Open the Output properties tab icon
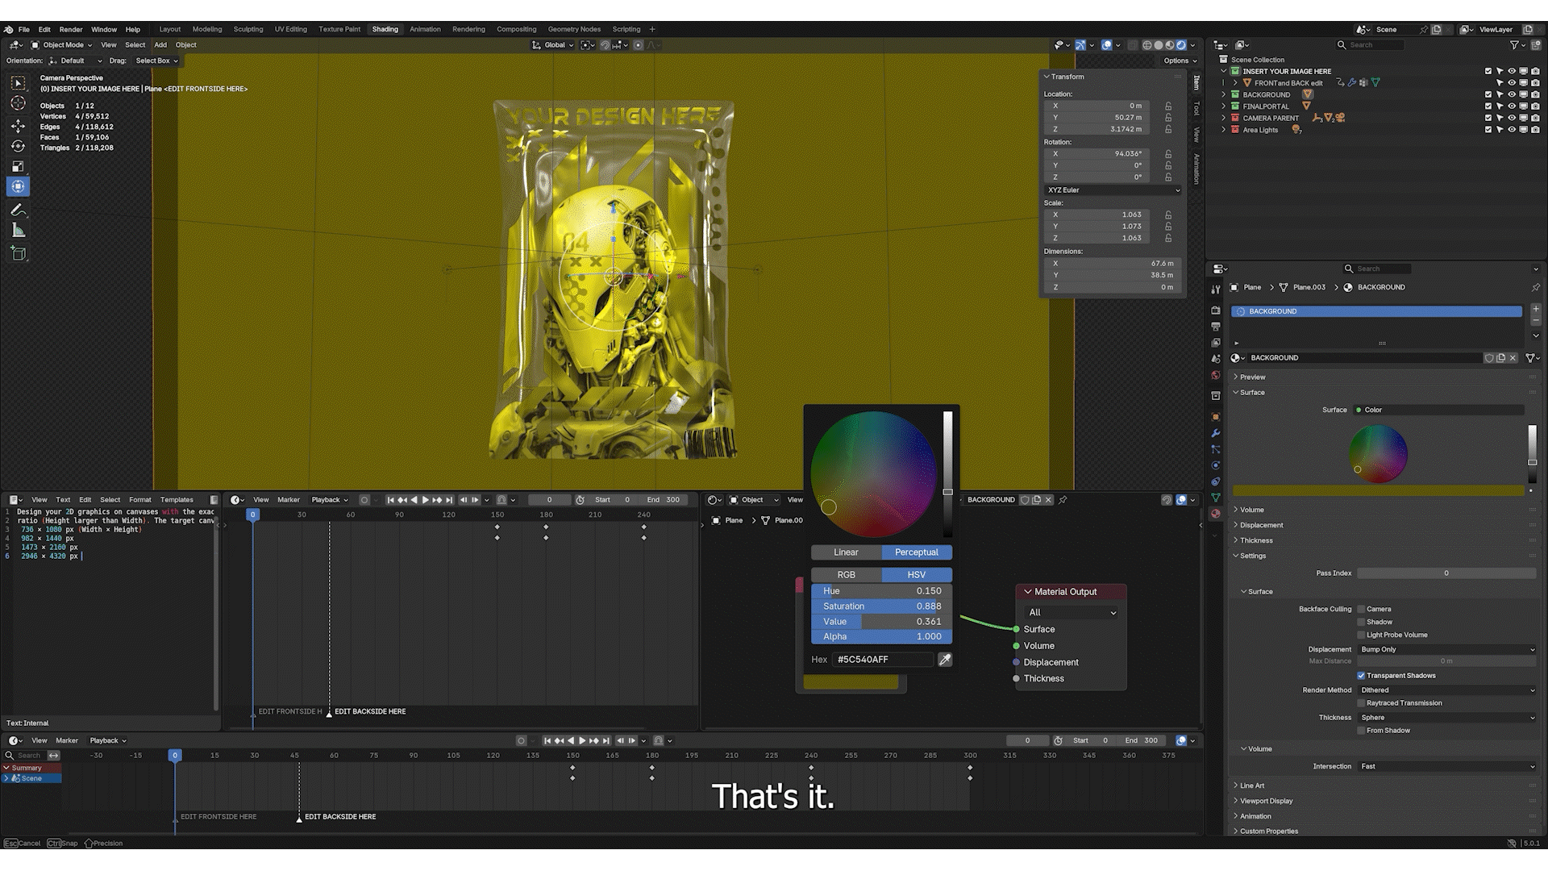 [1216, 327]
